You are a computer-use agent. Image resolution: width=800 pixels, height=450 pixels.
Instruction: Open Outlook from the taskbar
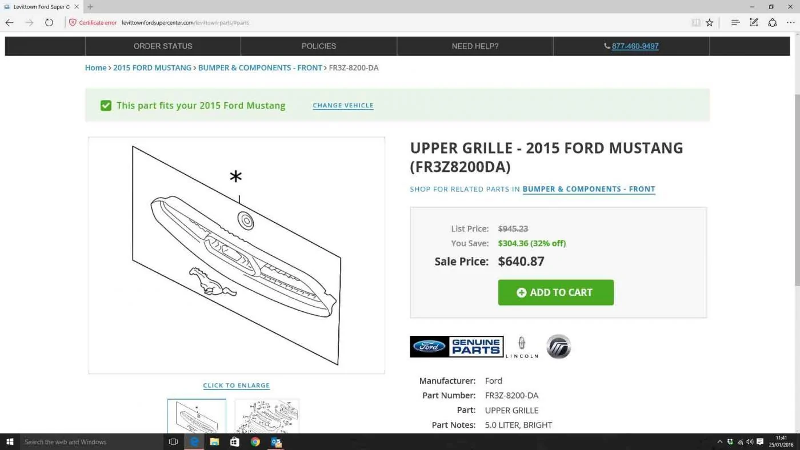click(x=275, y=441)
